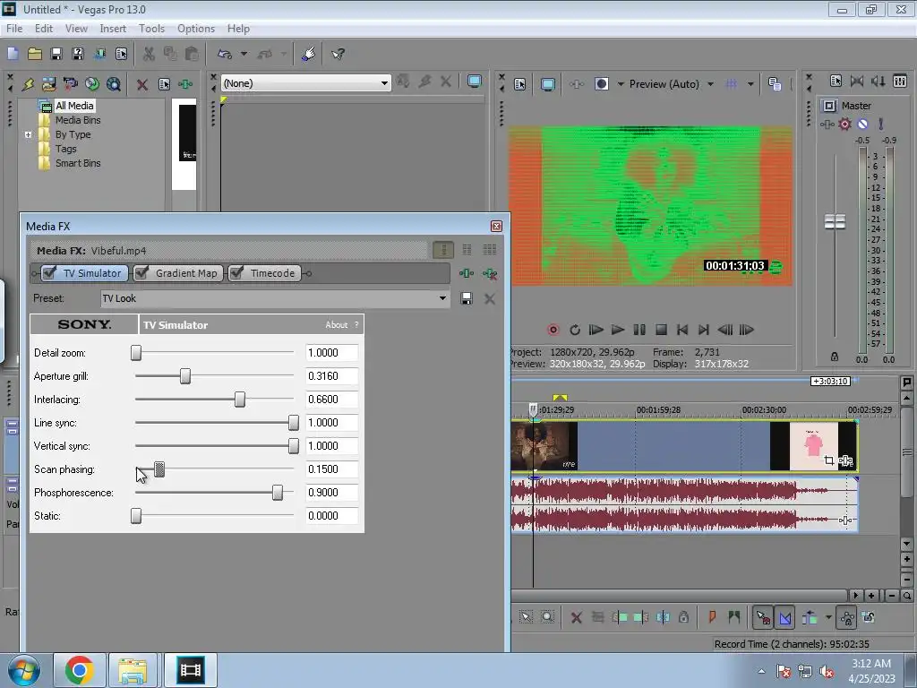Uncheck the Gradient Map effect checkbox
This screenshot has height=688, width=917.
141,272
